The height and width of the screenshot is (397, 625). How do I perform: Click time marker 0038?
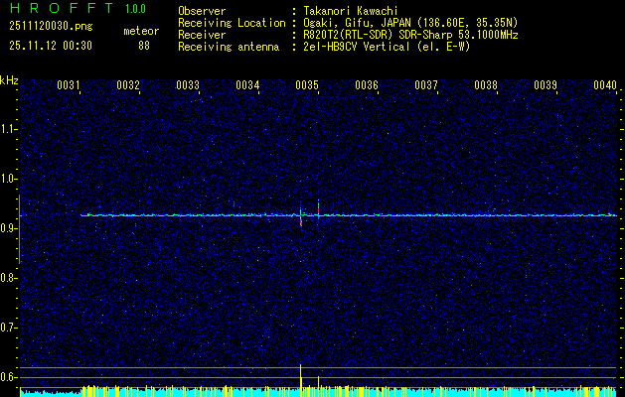pos(486,85)
